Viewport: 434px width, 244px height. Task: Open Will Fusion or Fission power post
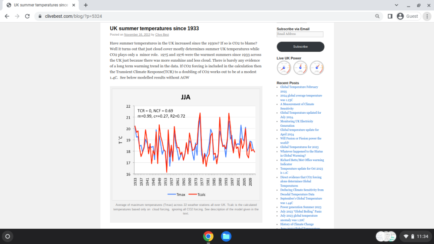[x=301, y=141]
